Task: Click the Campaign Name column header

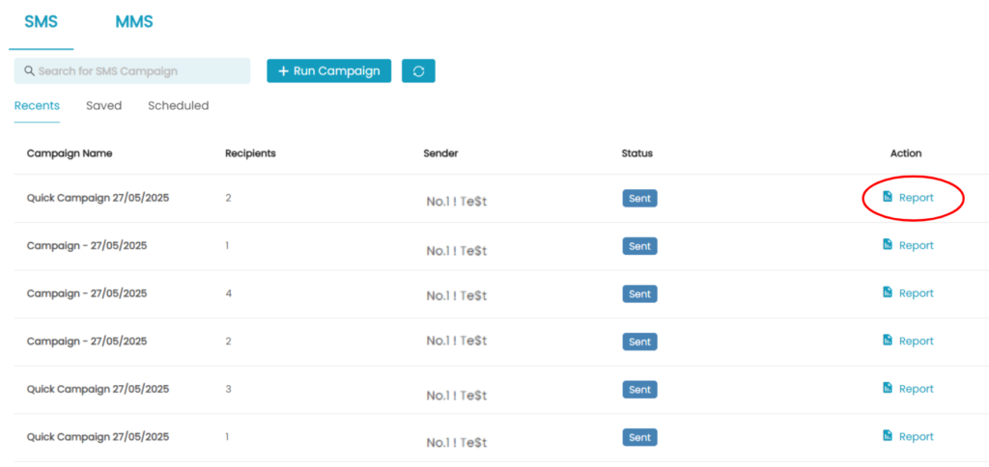Action: click(x=70, y=153)
